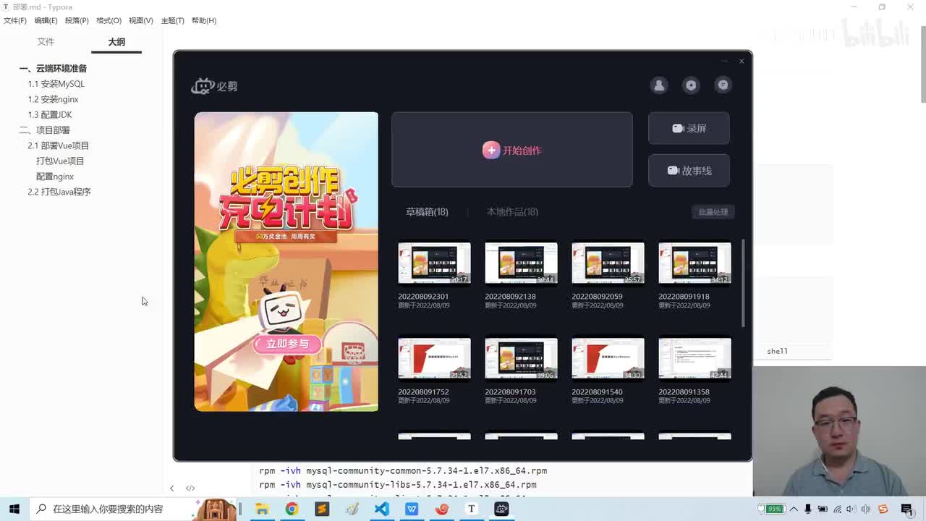The height and width of the screenshot is (521, 926).
Task: Switch Typora sidebar to 文件 tab
Action: 46,42
